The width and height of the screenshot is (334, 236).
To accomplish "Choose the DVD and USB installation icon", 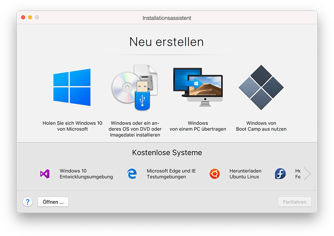I will (x=134, y=87).
